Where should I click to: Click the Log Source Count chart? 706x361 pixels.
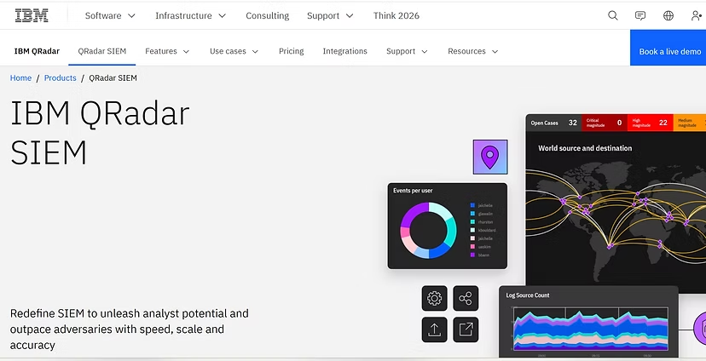coord(591,328)
